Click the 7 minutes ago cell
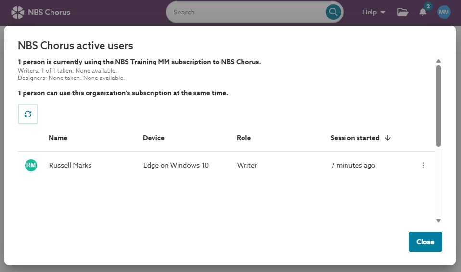Viewport: 461px width, 272px height. tap(353, 165)
